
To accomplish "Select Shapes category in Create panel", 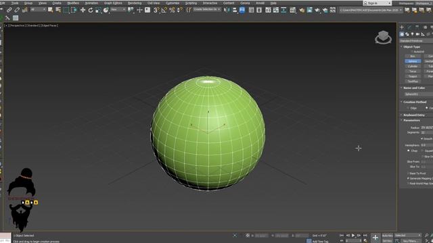I will pyautogui.click(x=407, y=34).
